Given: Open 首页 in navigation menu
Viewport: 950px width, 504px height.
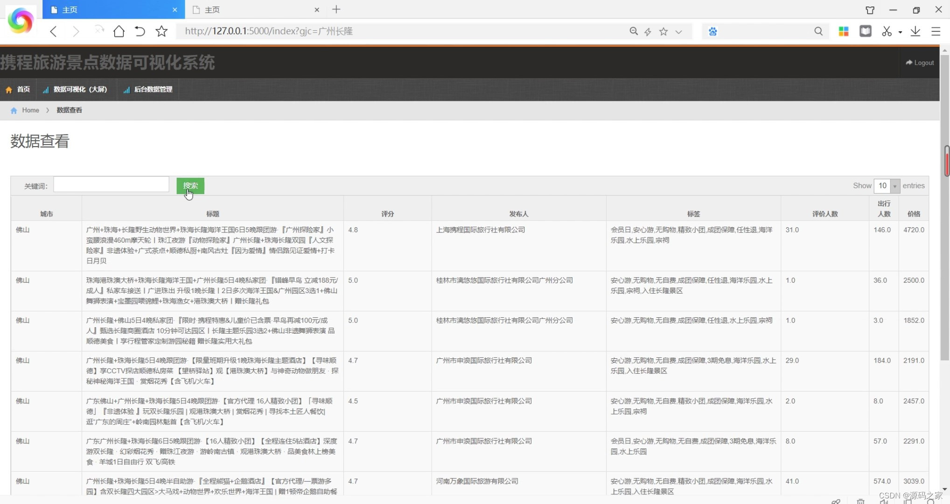Looking at the screenshot, I should 18,89.
